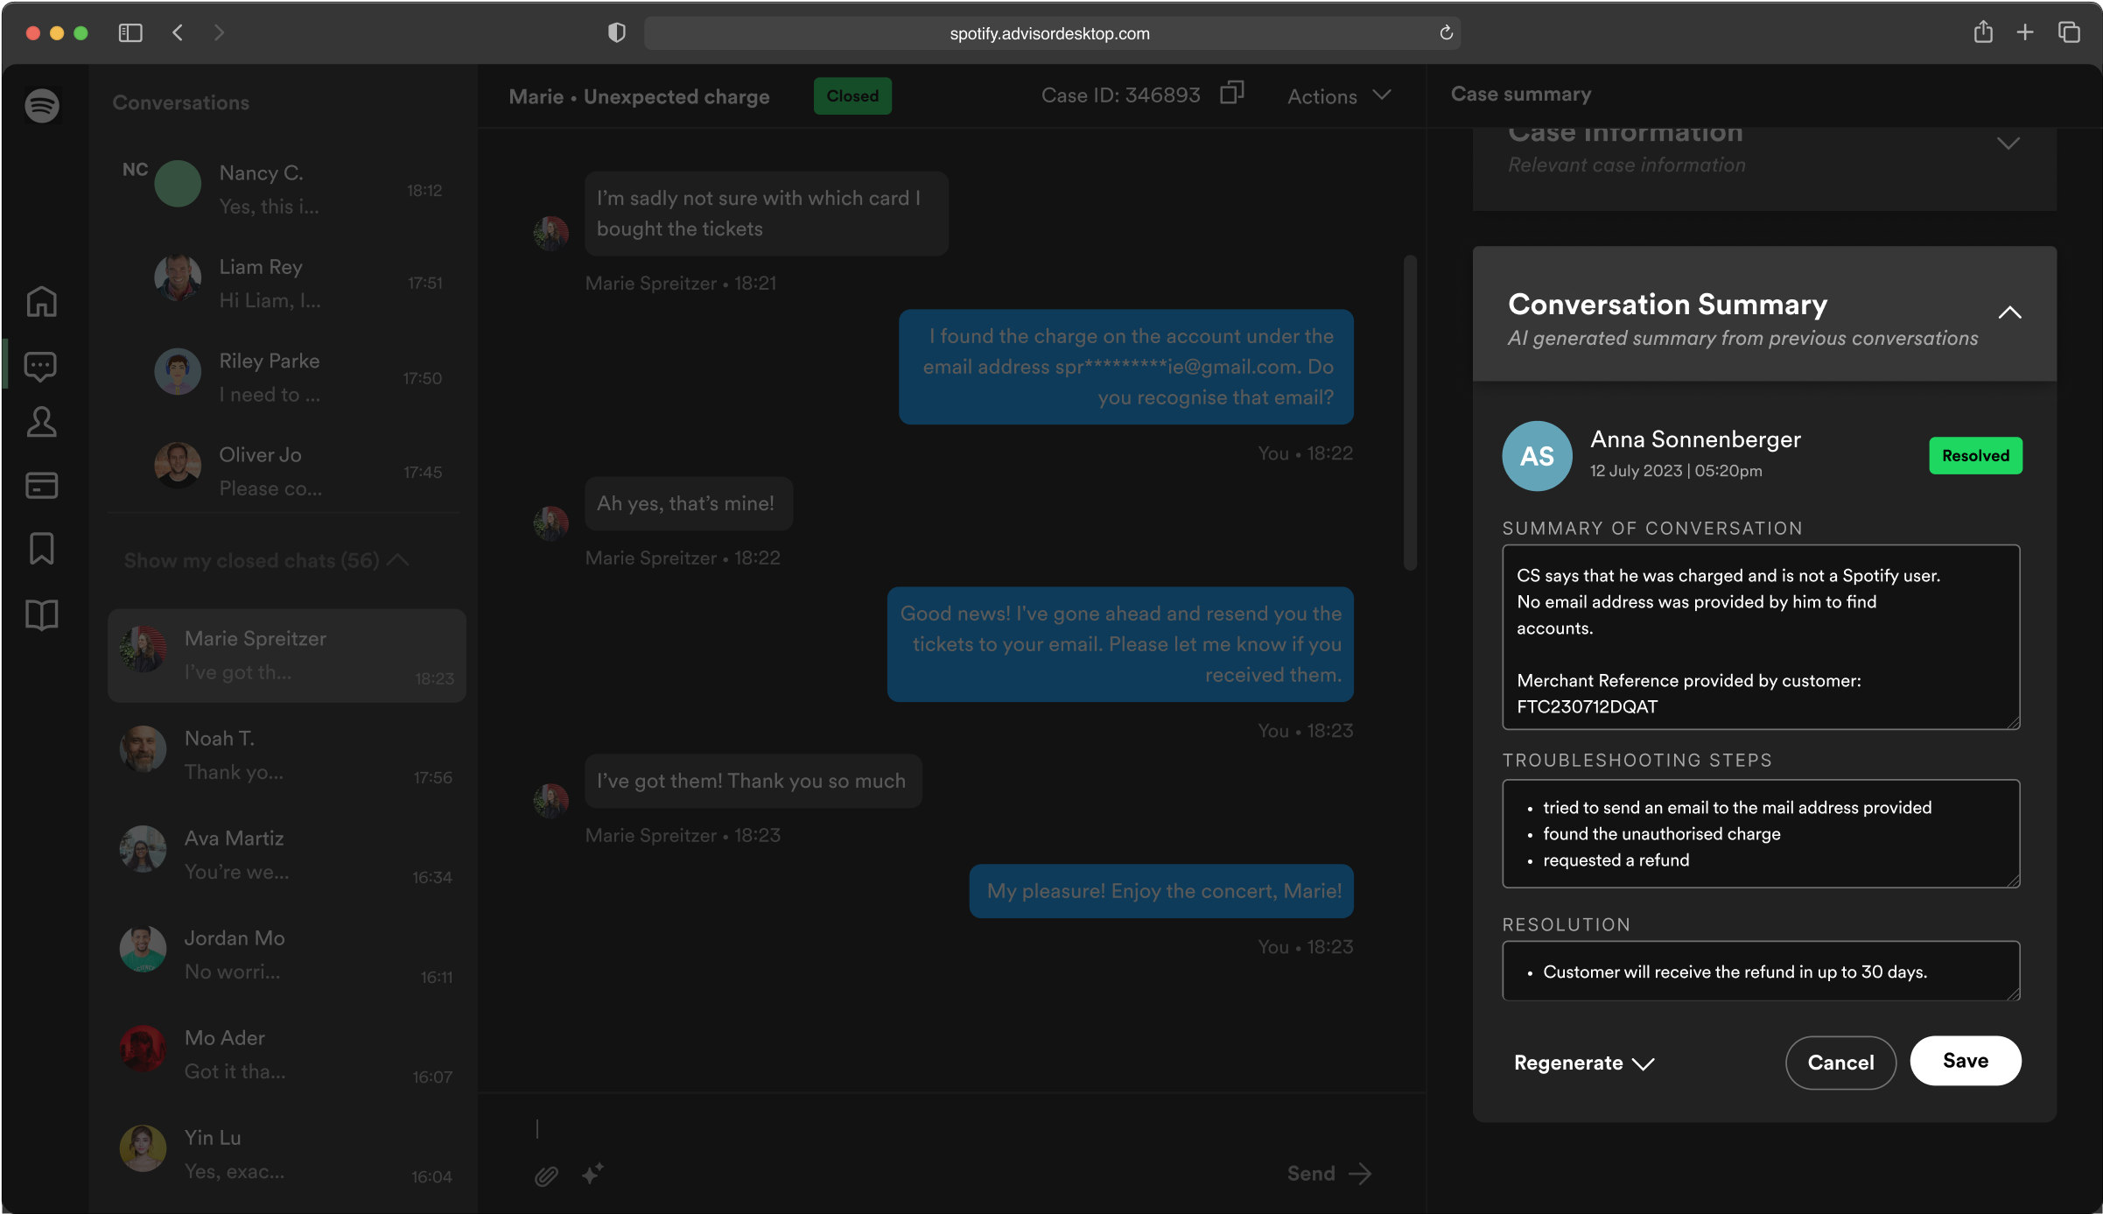Cancel the summary edits
Image resolution: width=2103 pixels, height=1214 pixels.
(x=1840, y=1063)
